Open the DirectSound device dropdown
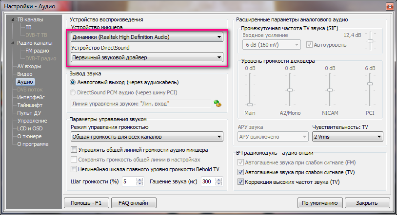 point(147,58)
